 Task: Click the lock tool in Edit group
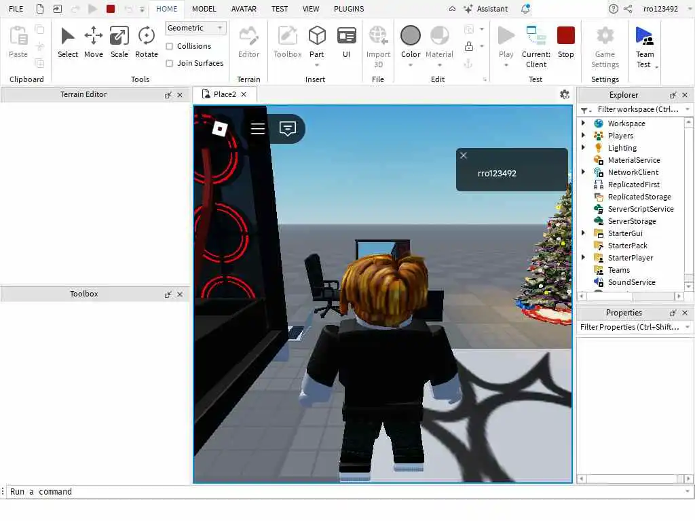coord(469,46)
